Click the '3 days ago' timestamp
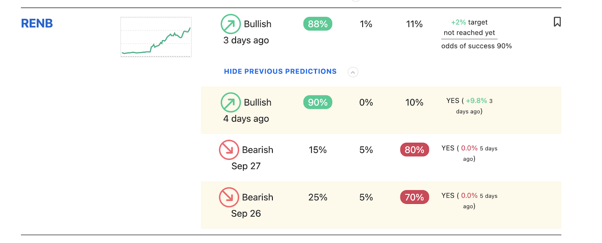 246,40
